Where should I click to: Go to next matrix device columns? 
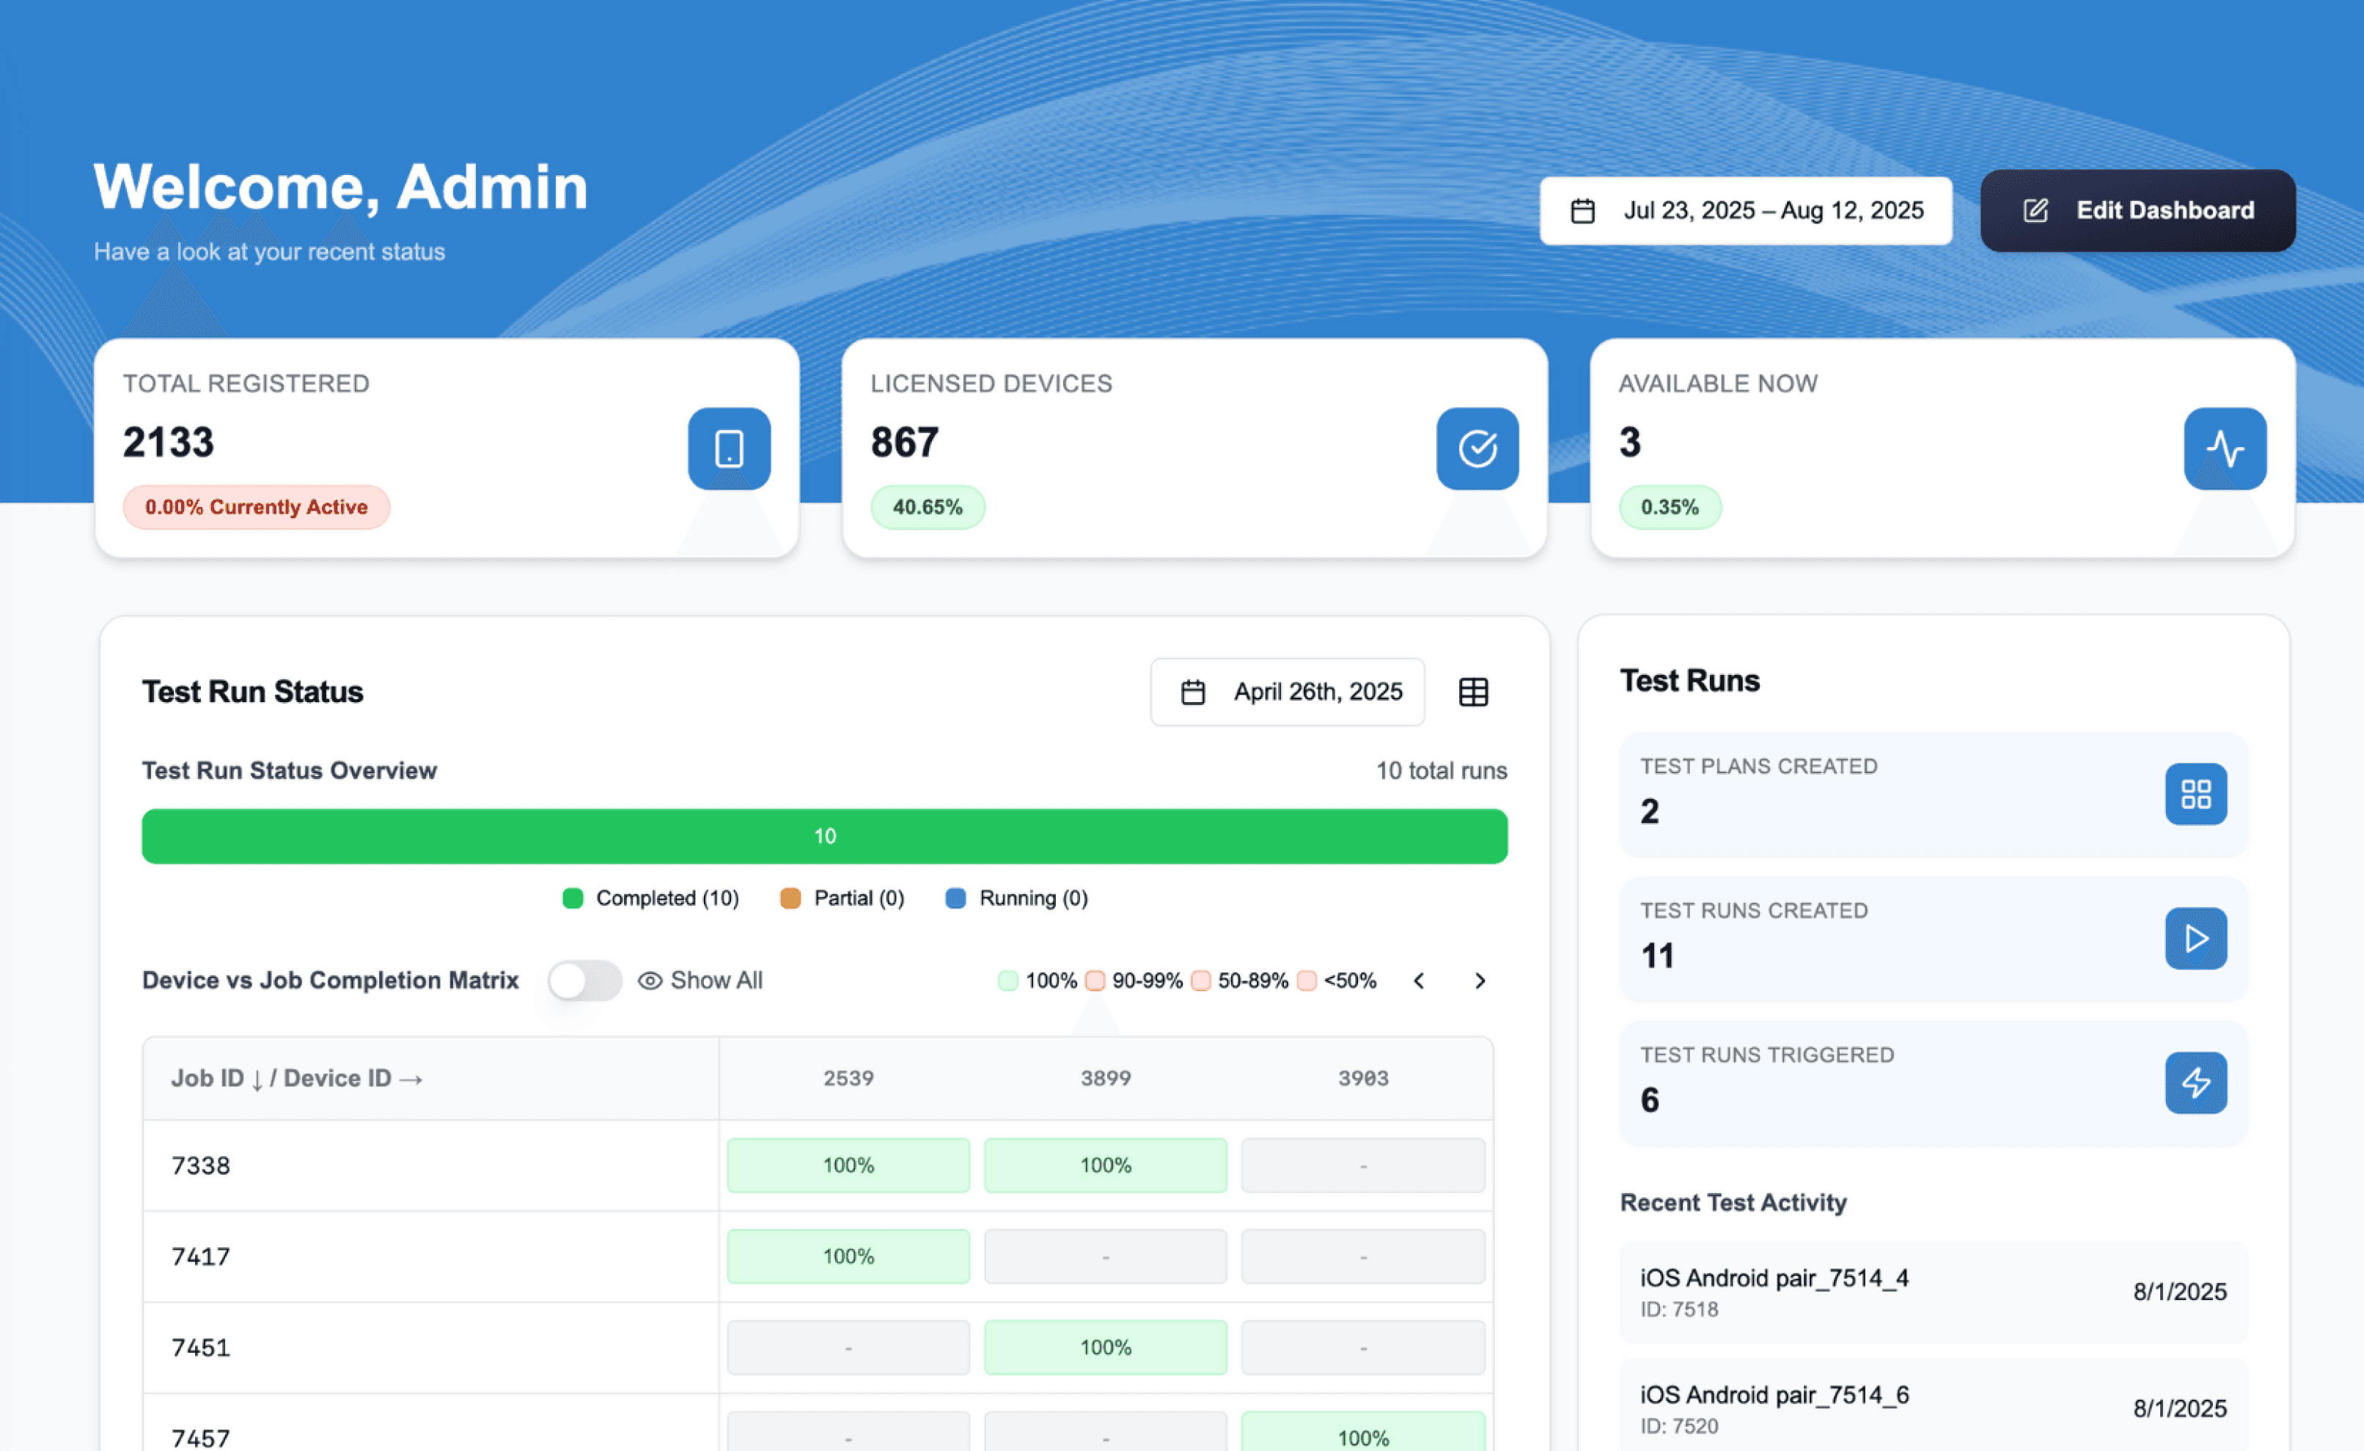1479,980
